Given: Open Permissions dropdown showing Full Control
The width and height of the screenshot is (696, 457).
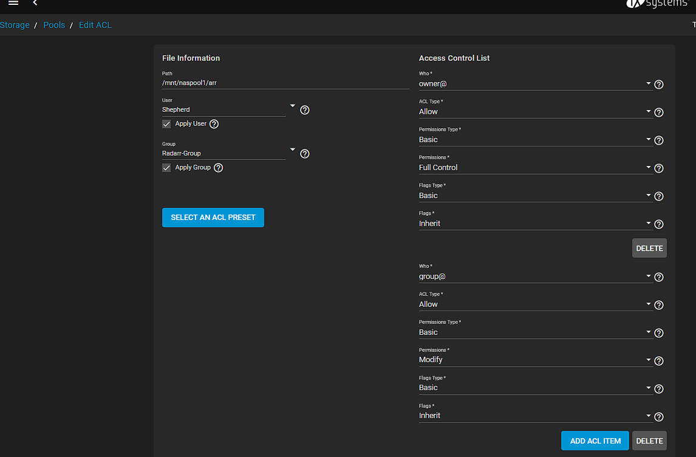Looking at the screenshot, I should [535, 168].
